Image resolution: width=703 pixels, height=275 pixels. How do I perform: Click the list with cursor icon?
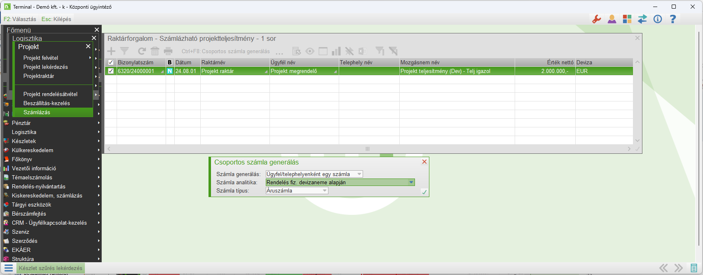click(x=297, y=51)
